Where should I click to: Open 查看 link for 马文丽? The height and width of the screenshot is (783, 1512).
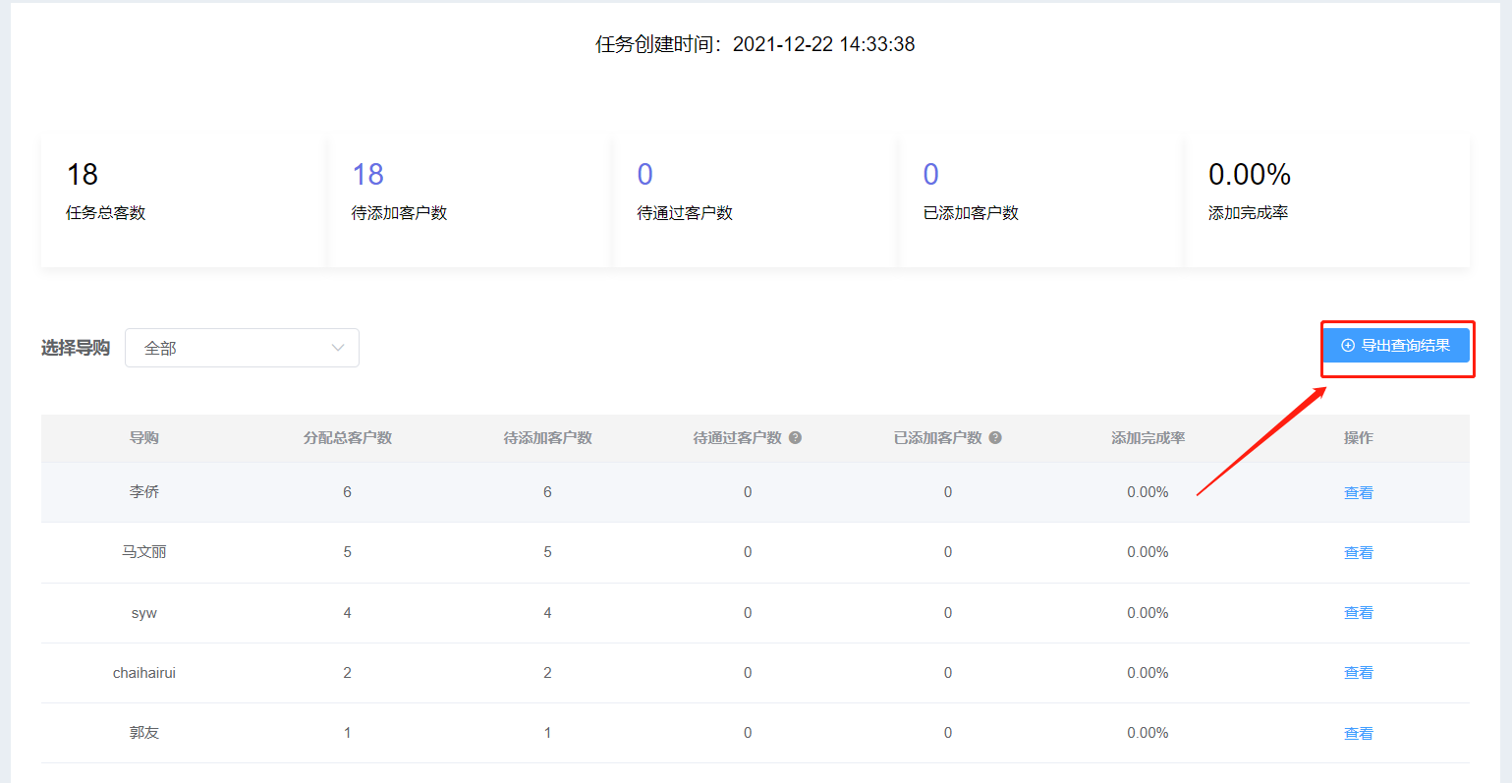coord(1359,553)
